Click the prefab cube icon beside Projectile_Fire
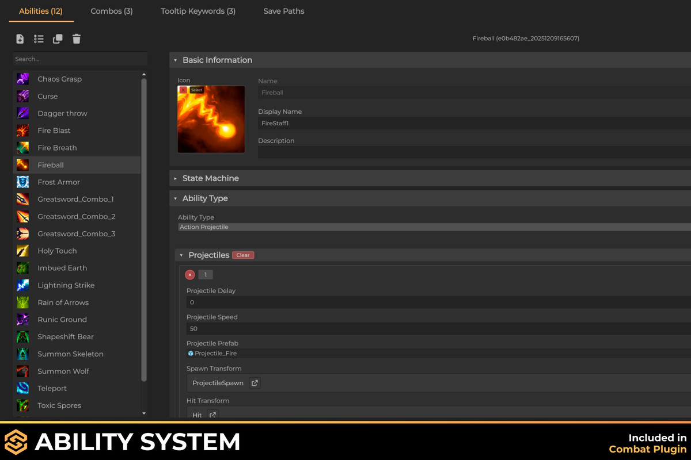This screenshot has width=691, height=460. point(191,353)
